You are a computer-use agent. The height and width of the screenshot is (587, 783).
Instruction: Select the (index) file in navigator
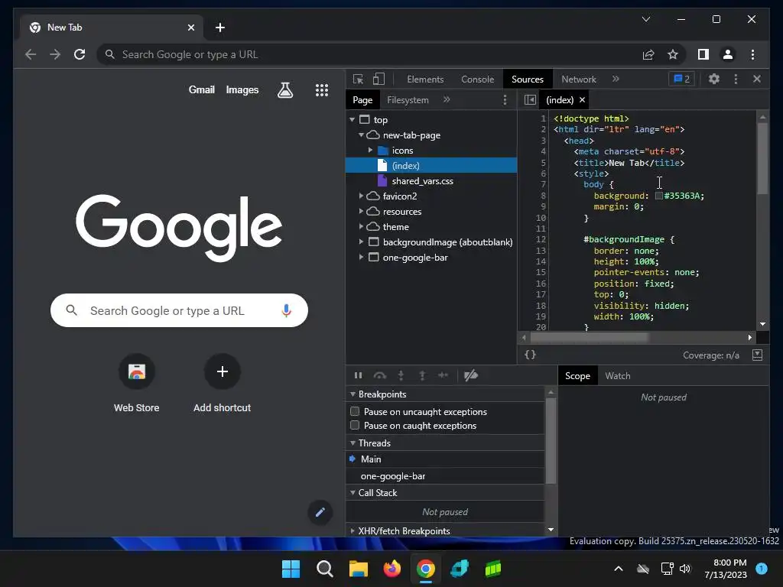(x=431, y=165)
